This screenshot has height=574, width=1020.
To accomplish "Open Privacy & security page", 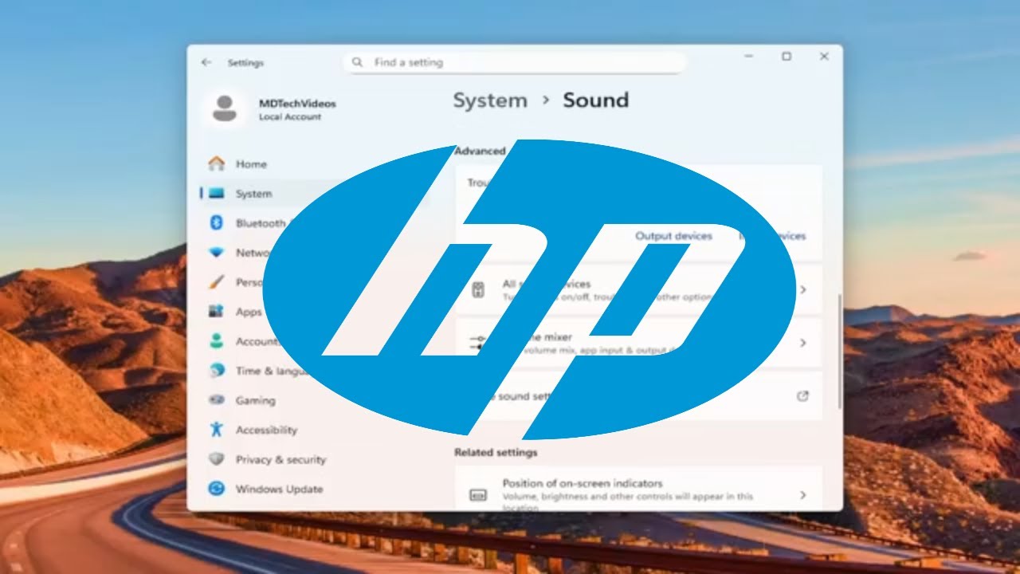I will pos(280,459).
